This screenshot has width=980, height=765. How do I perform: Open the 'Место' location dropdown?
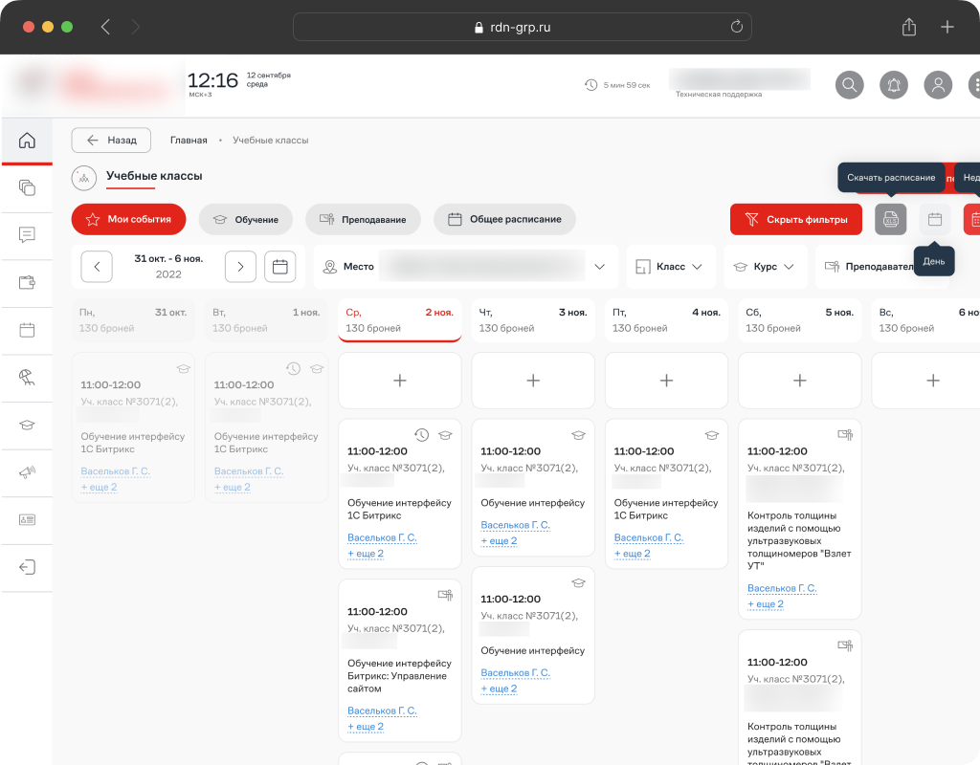466,267
